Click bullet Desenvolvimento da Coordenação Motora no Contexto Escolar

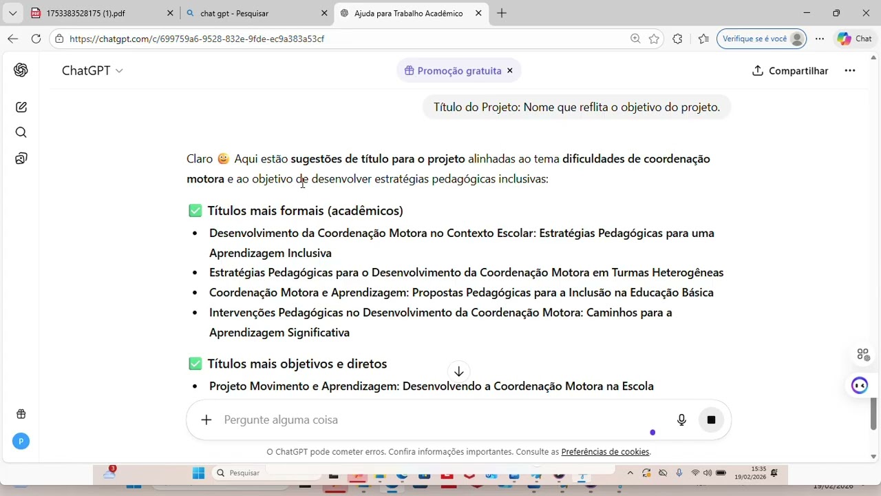pos(462,242)
